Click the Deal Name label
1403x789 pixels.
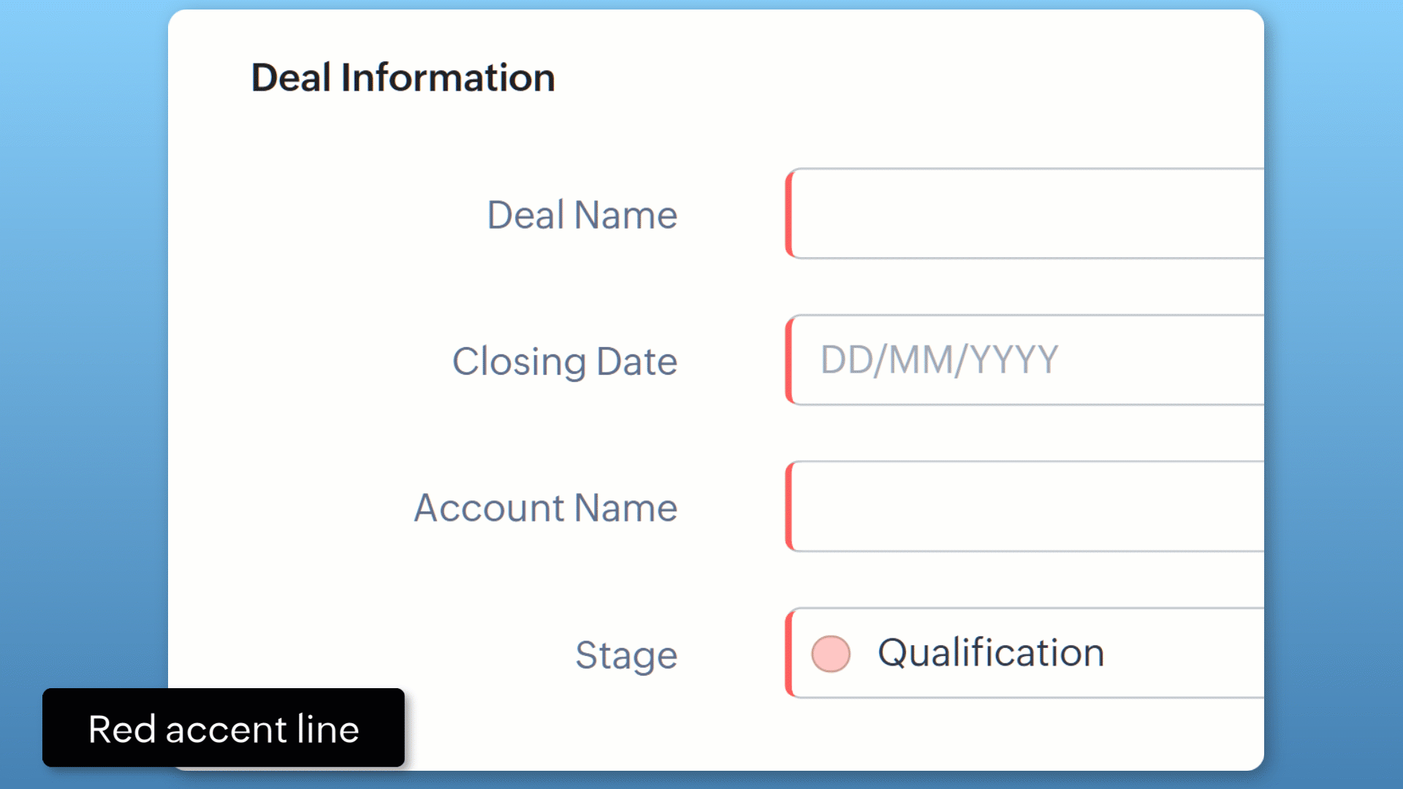(x=582, y=215)
